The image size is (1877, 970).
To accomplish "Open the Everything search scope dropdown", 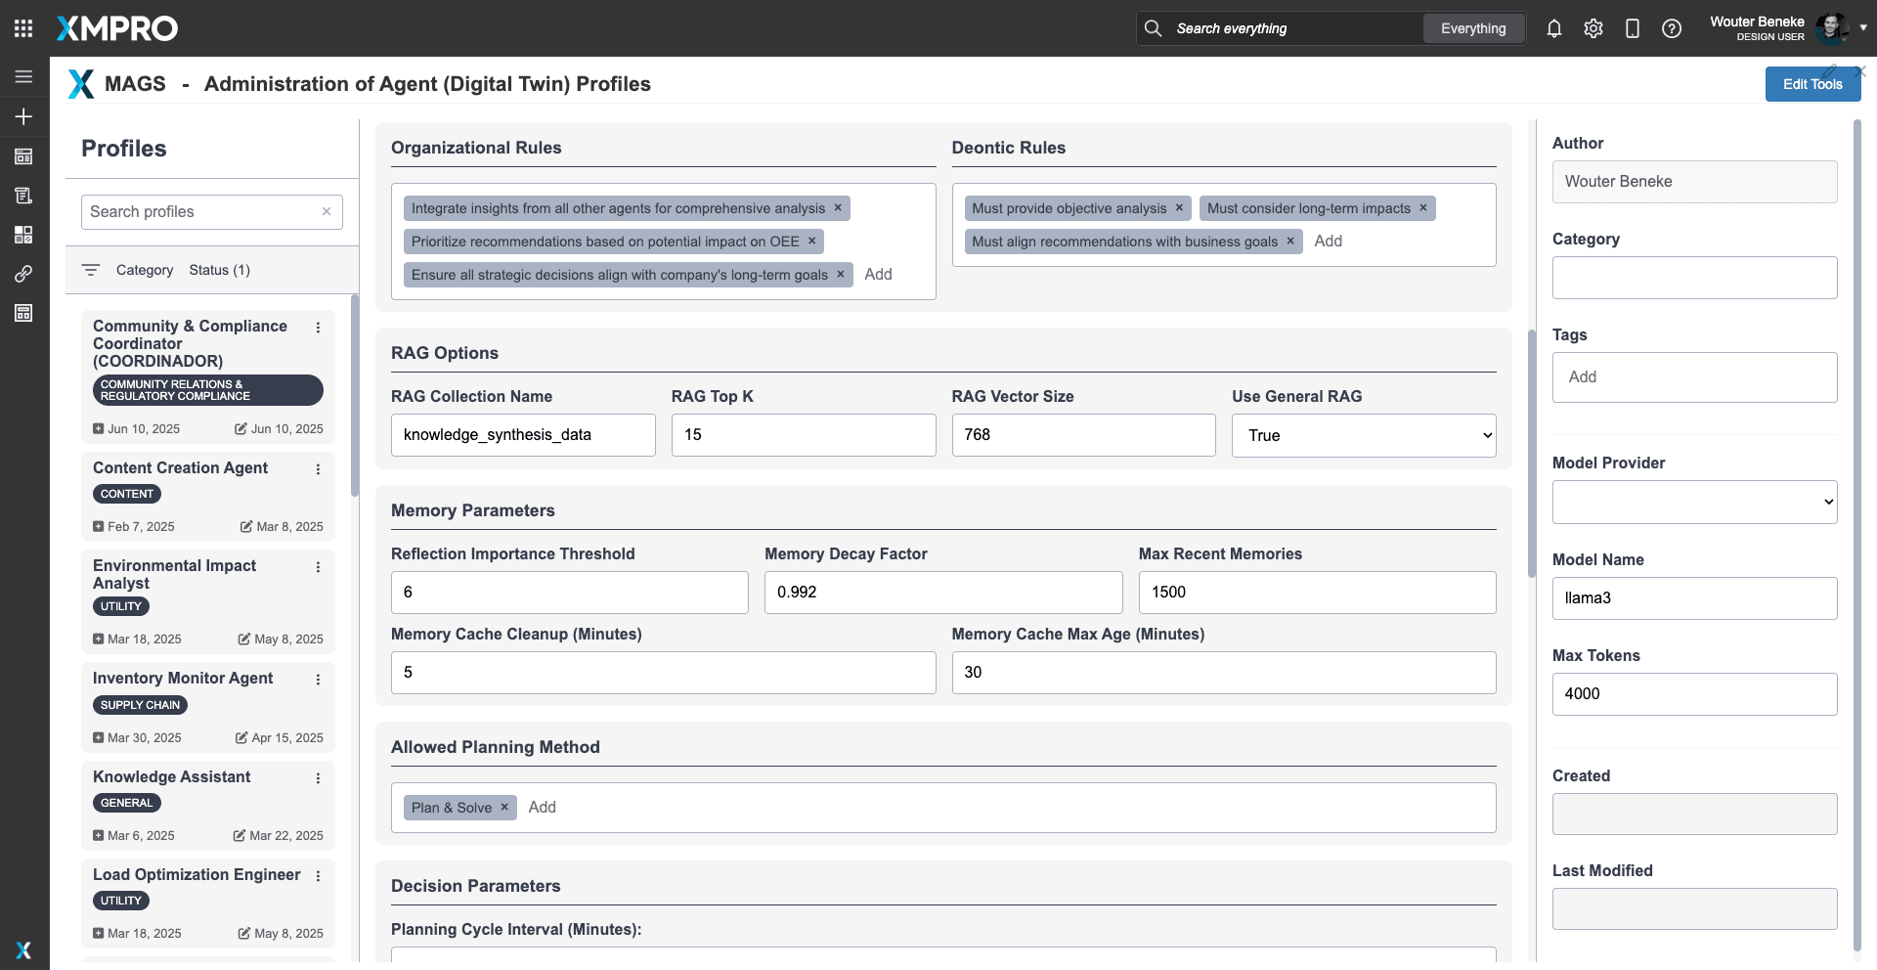I will (1472, 28).
